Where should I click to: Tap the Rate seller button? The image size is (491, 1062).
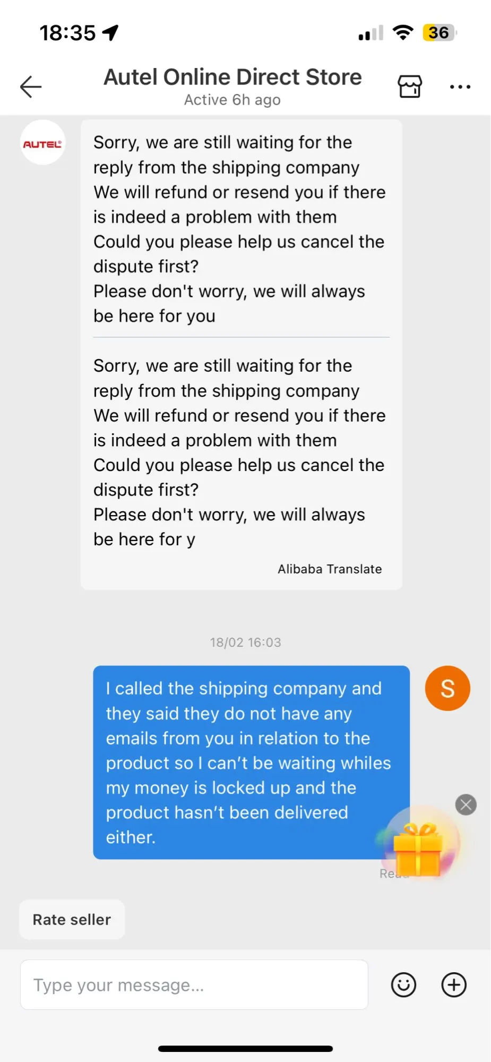pos(72,919)
